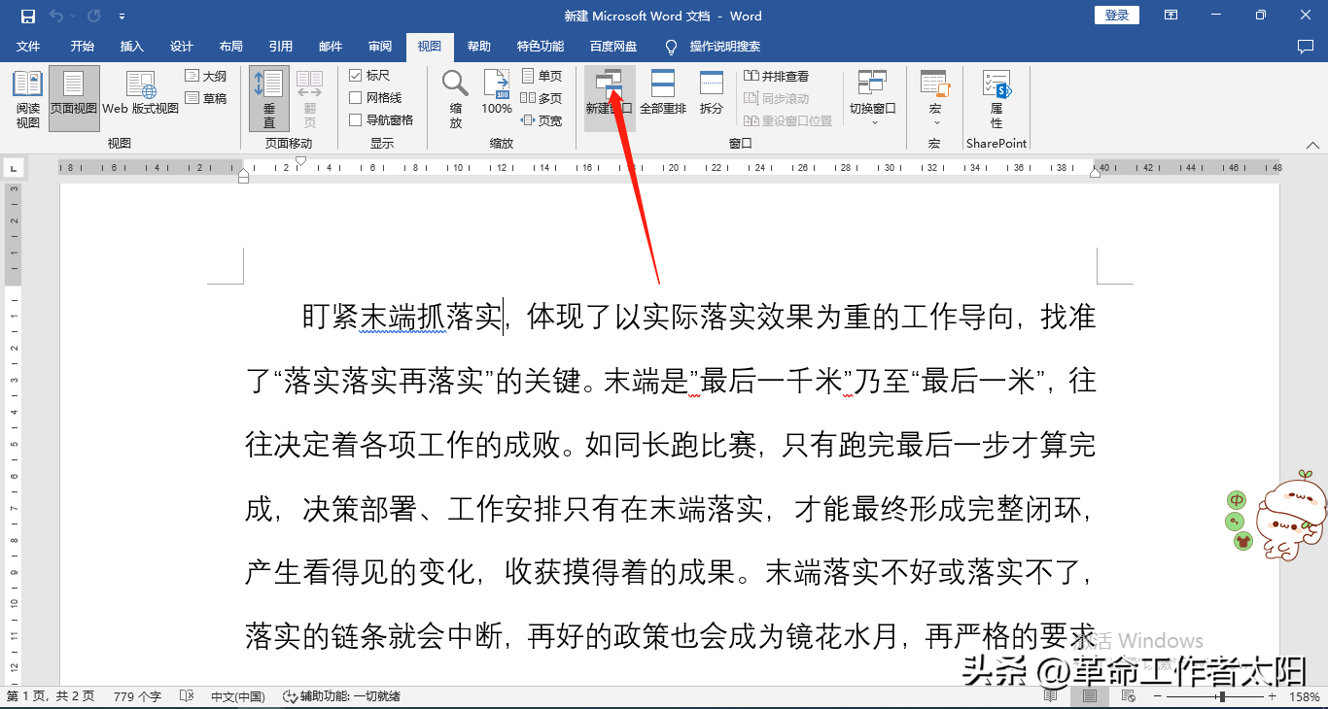The width and height of the screenshot is (1328, 709).
Task: Click the accessibility status '辅助功能: 一切就绪'
Action: [x=341, y=696]
